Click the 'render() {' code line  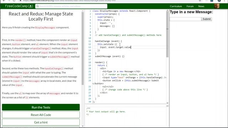tap(101, 63)
